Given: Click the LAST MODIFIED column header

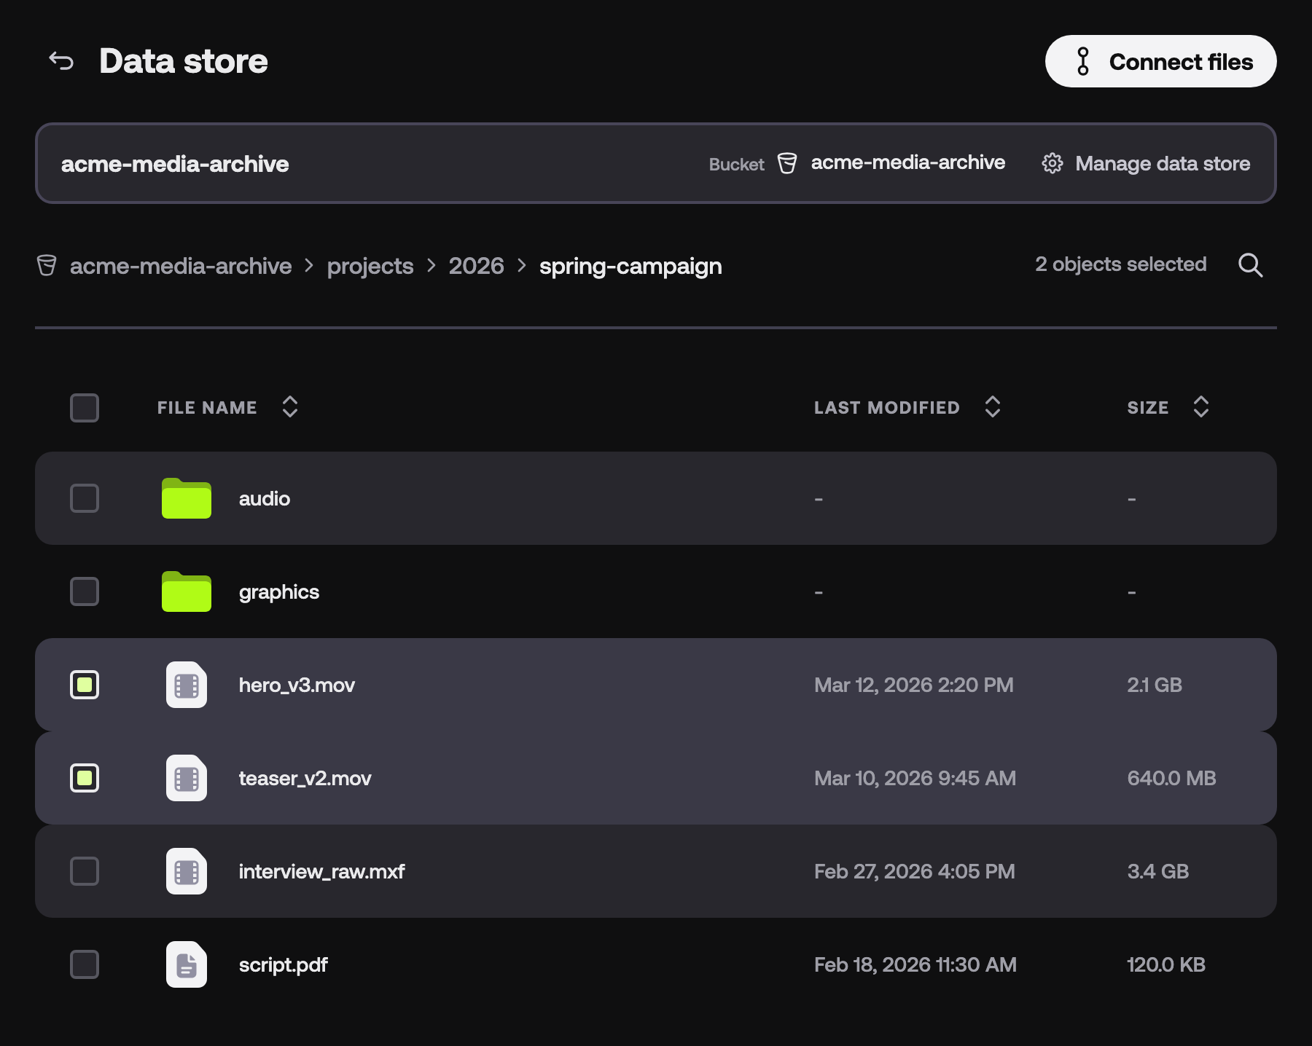Looking at the screenshot, I should click(x=887, y=408).
